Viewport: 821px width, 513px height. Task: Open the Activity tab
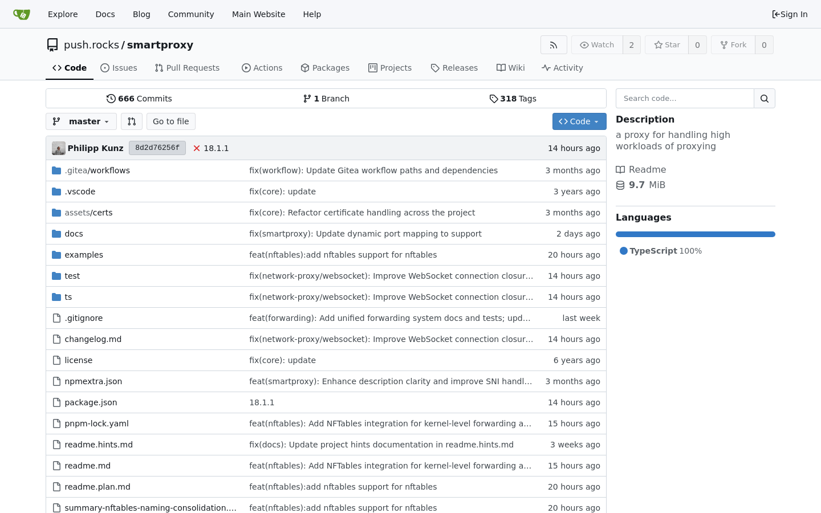[x=562, y=68]
